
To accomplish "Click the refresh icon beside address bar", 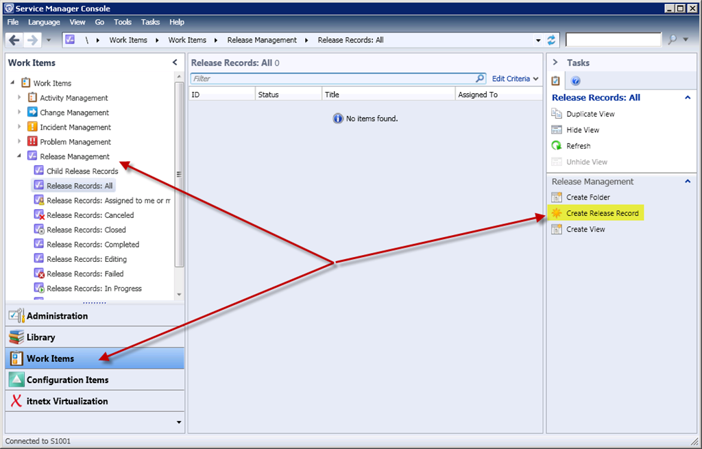I will (552, 40).
